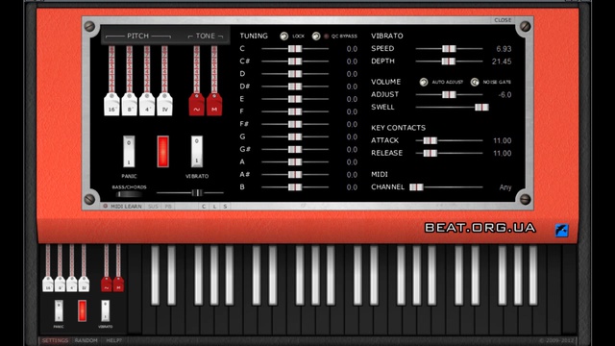
Task: Click the Volume Adjust slider
Action: [449, 94]
